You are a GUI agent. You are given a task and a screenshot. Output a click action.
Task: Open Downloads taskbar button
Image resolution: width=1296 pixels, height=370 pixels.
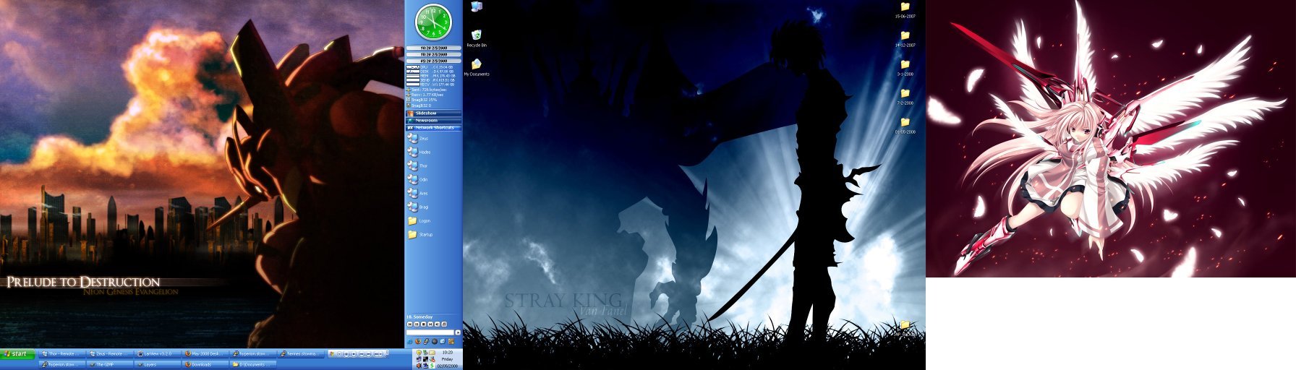[x=205, y=364]
